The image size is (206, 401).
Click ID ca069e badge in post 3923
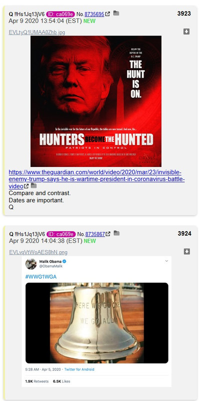click(x=60, y=15)
